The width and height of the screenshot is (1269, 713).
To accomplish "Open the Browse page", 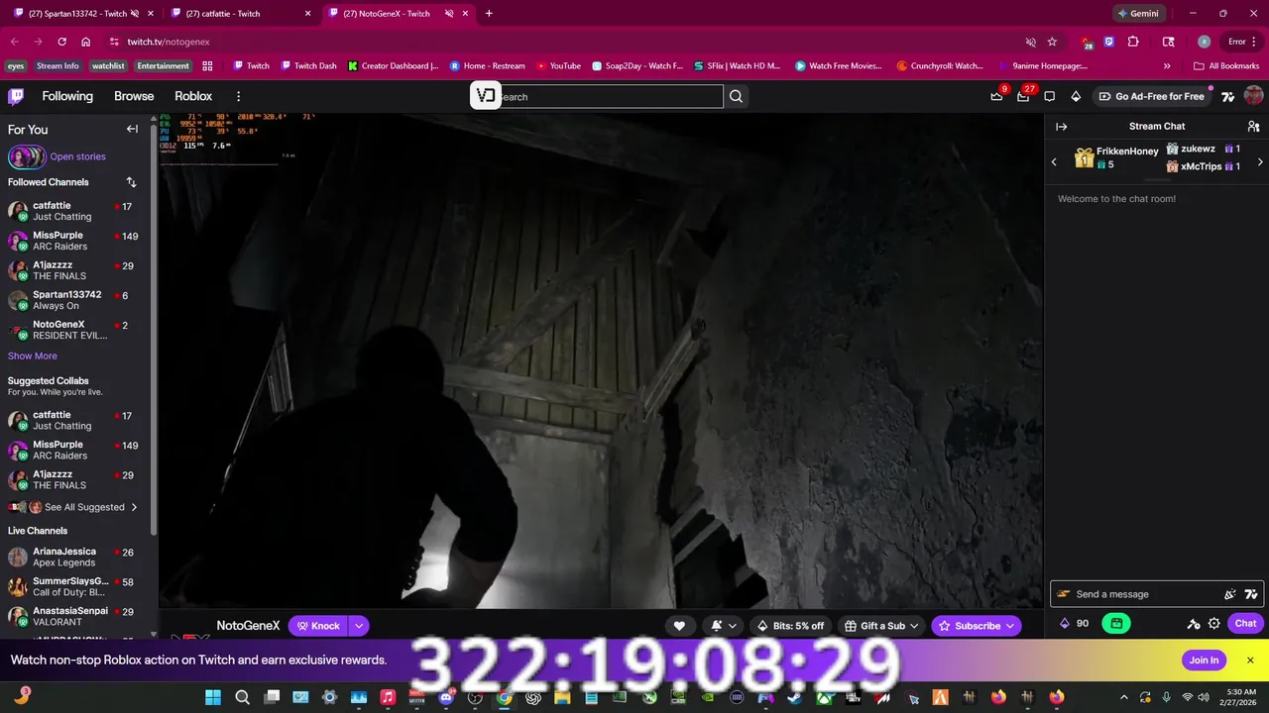I will (x=134, y=96).
